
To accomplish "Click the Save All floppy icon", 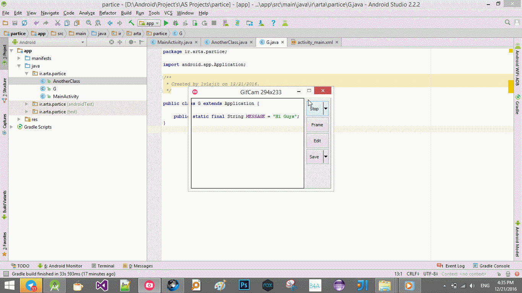I will (15, 23).
